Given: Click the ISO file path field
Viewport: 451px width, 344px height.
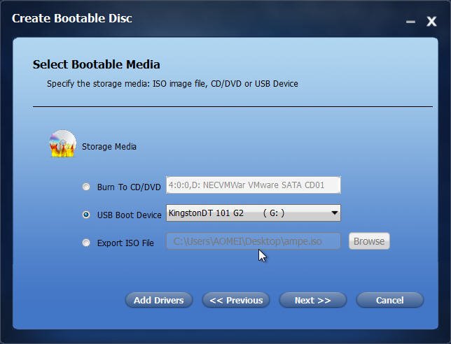Looking at the screenshot, I should pyautogui.click(x=254, y=241).
